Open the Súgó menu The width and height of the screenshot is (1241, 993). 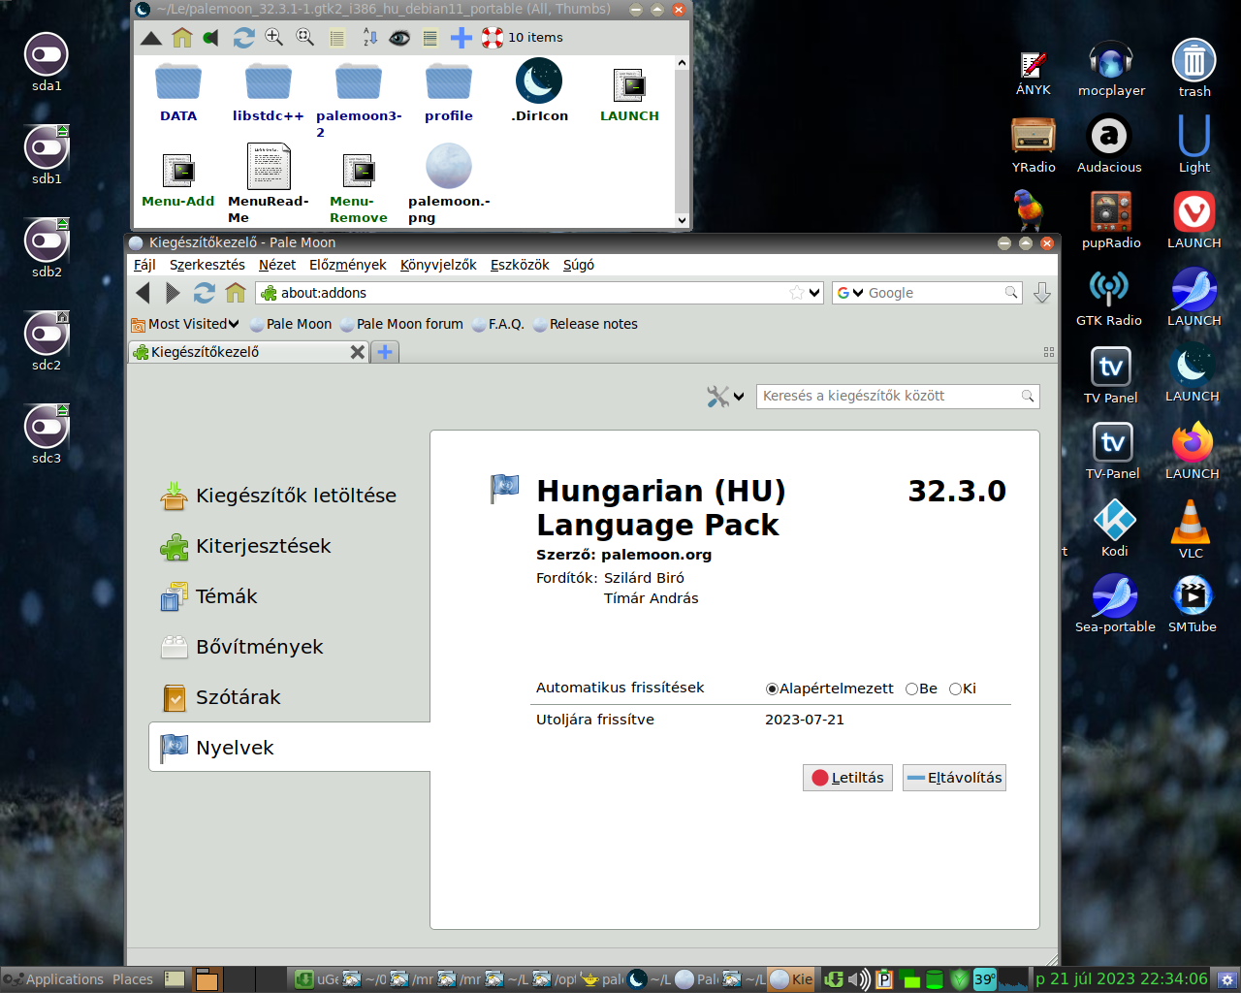coord(579,265)
